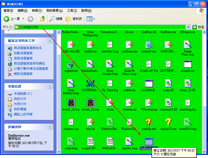Open 我的文件 link
The image size is (208, 158).
coord(20,99)
